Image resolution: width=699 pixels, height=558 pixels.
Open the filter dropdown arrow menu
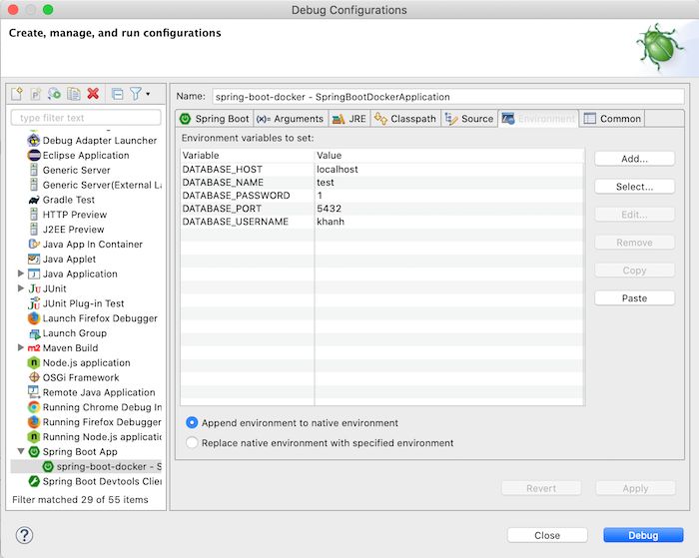click(148, 94)
